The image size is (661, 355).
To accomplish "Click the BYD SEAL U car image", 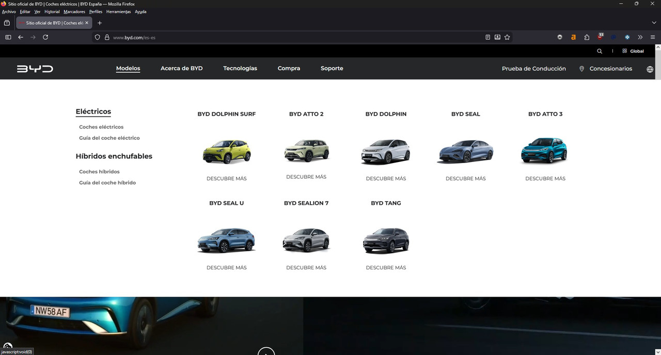I will [x=227, y=240].
